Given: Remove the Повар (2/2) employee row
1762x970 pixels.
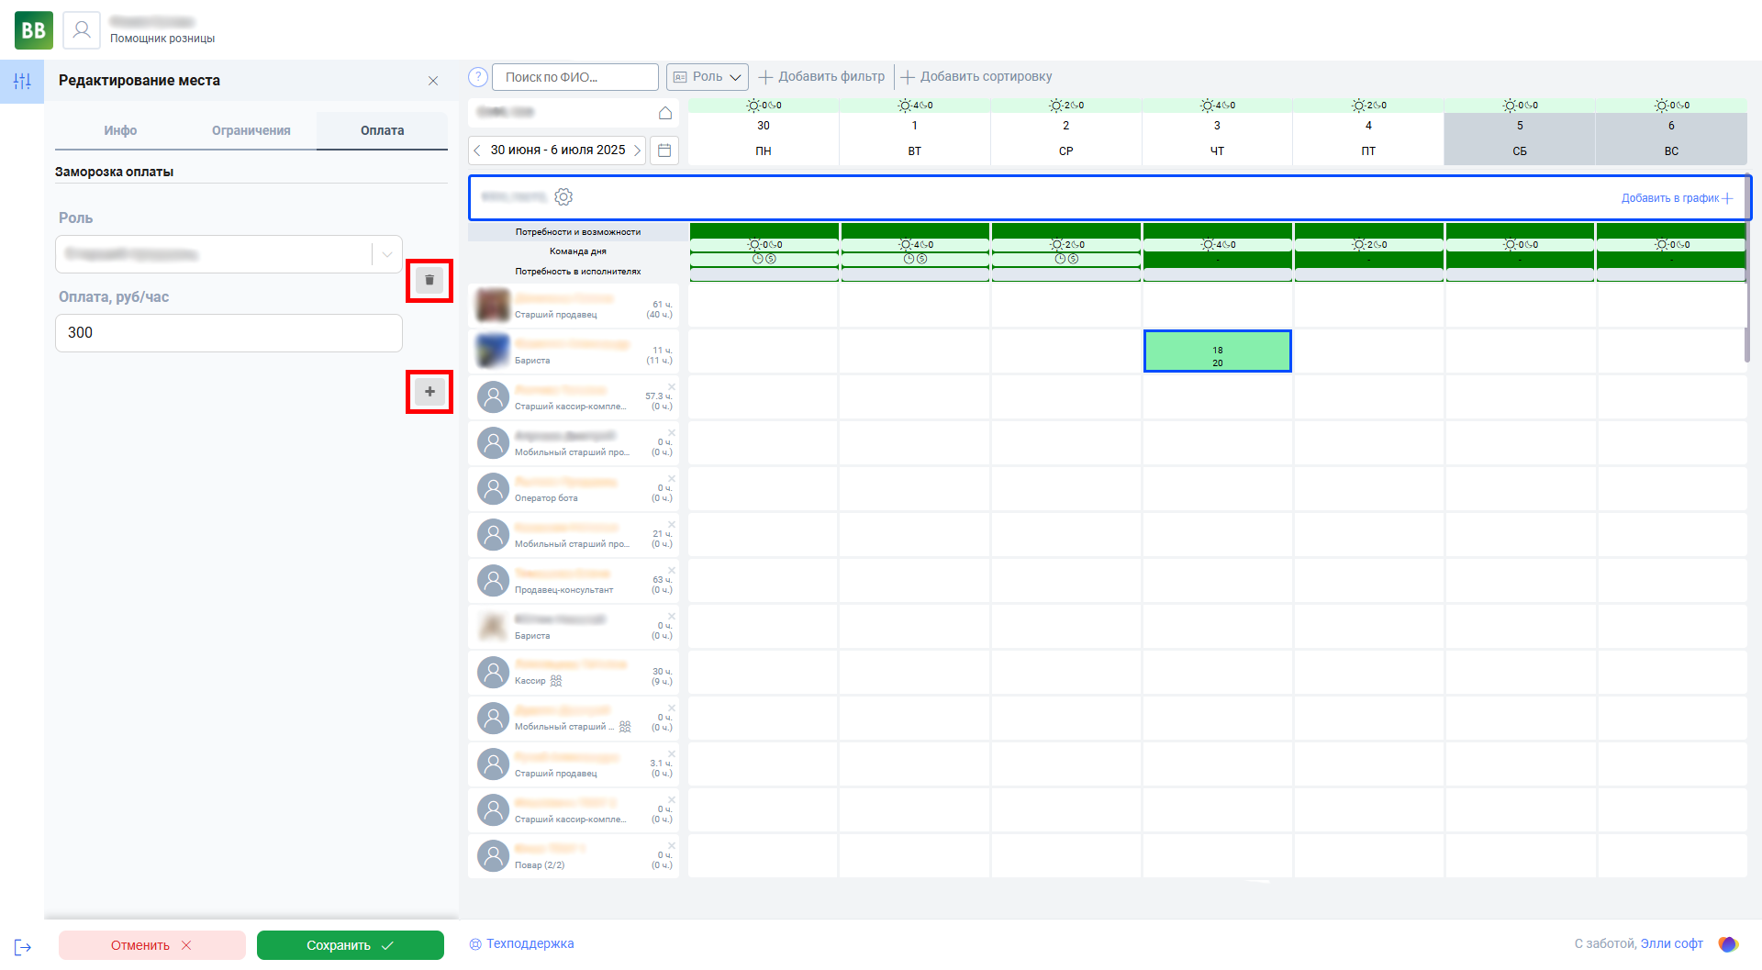Looking at the screenshot, I should (672, 846).
